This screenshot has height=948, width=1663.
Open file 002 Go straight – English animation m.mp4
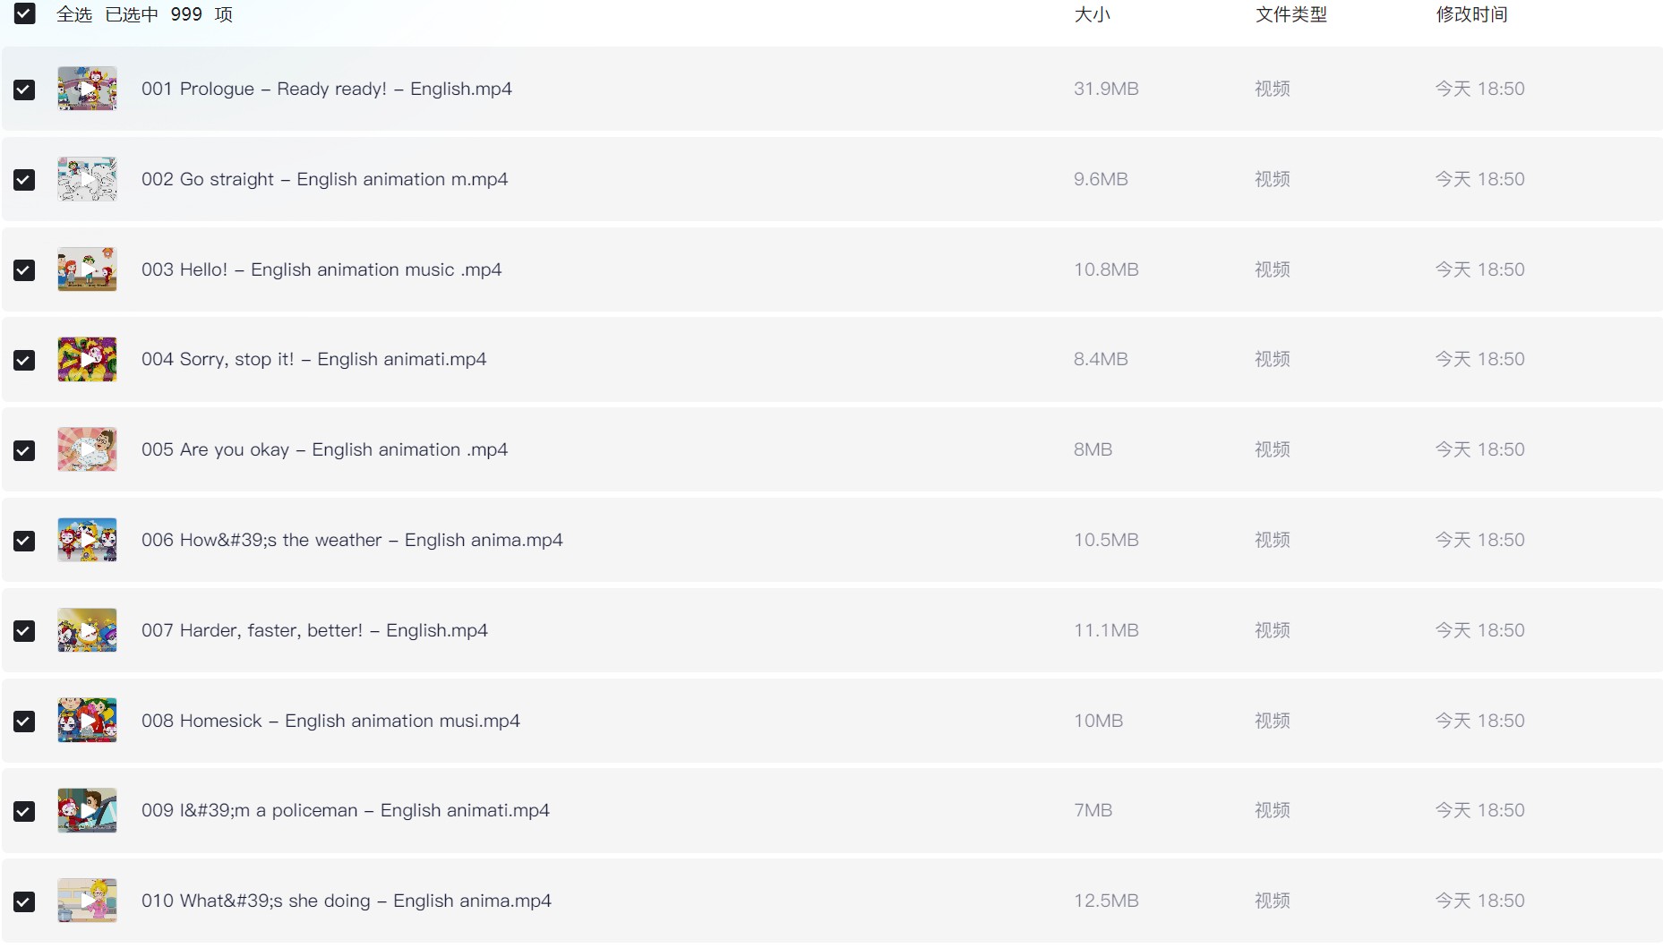click(x=324, y=179)
